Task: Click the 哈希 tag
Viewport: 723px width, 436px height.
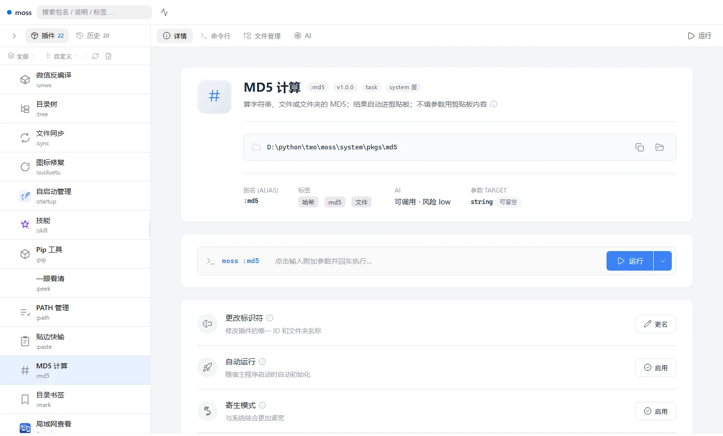Action: (308, 202)
